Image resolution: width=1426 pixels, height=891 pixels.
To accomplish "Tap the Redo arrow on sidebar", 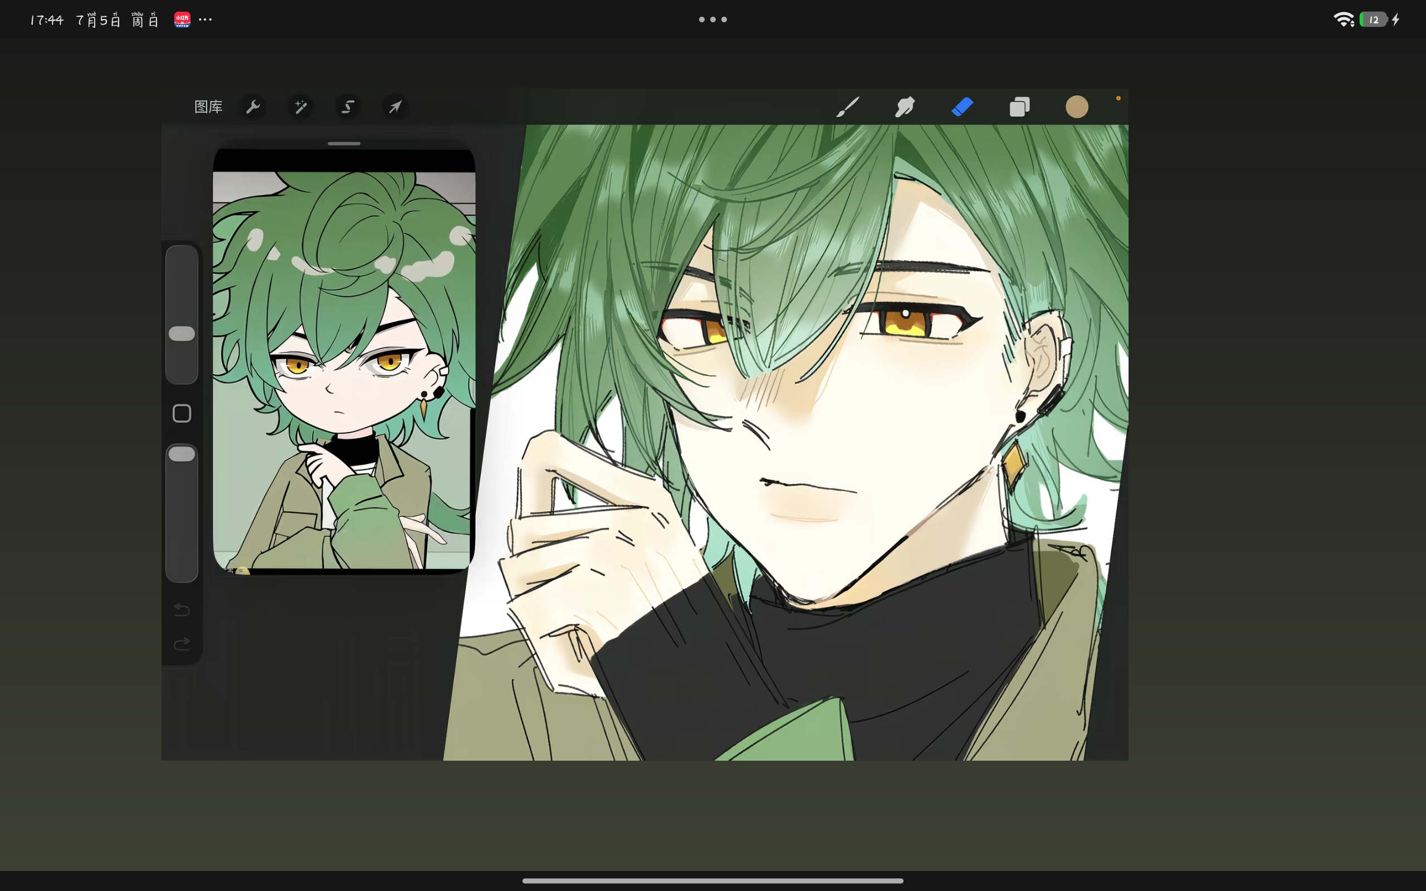I will 182,644.
